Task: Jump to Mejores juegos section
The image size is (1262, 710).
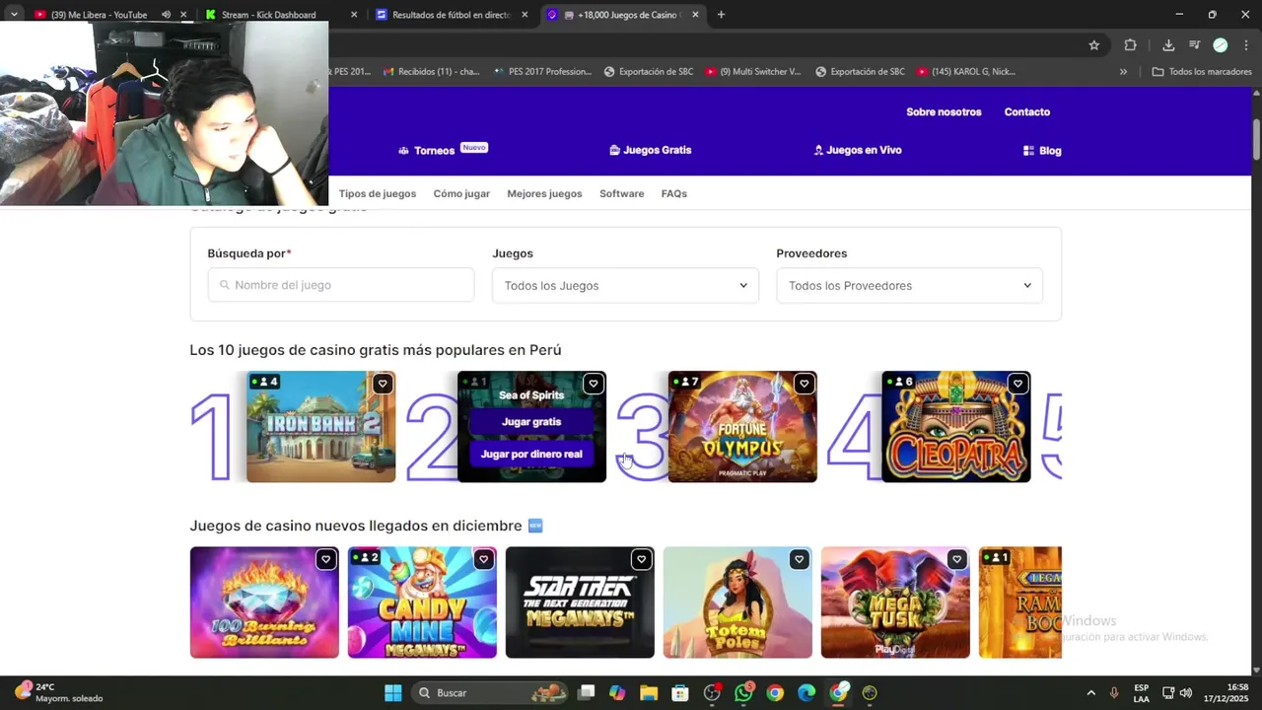Action: point(544,193)
